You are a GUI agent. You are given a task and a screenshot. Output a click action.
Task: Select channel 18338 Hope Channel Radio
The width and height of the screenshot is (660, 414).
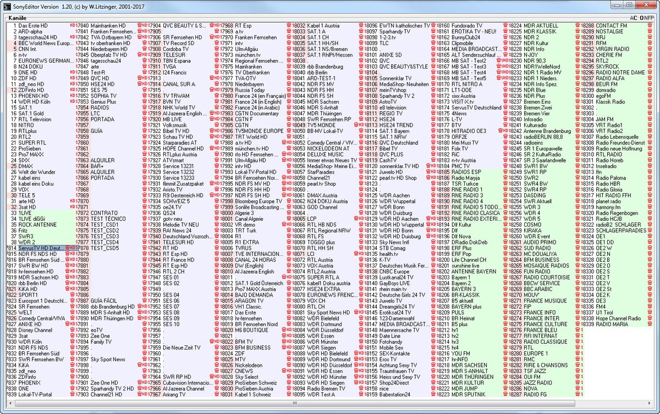618,318
